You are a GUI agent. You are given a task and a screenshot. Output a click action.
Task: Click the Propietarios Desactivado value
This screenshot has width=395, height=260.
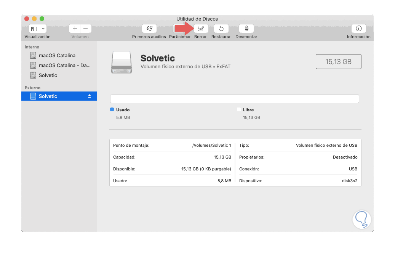point(345,157)
